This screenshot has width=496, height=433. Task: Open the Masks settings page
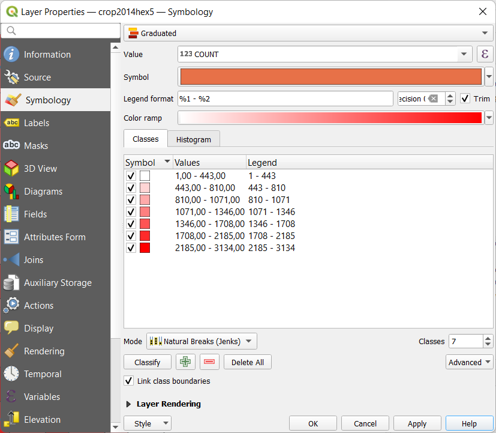[x=36, y=146]
